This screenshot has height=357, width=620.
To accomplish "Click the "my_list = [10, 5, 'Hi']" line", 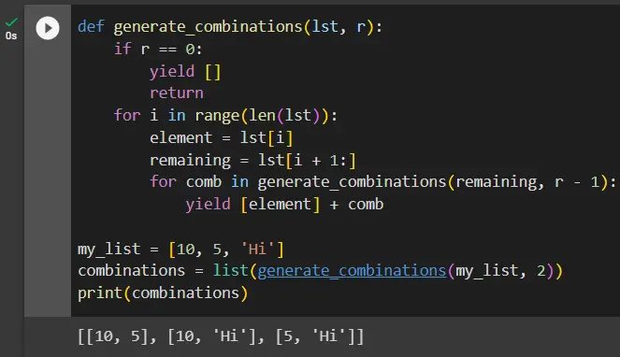I will (x=180, y=250).
